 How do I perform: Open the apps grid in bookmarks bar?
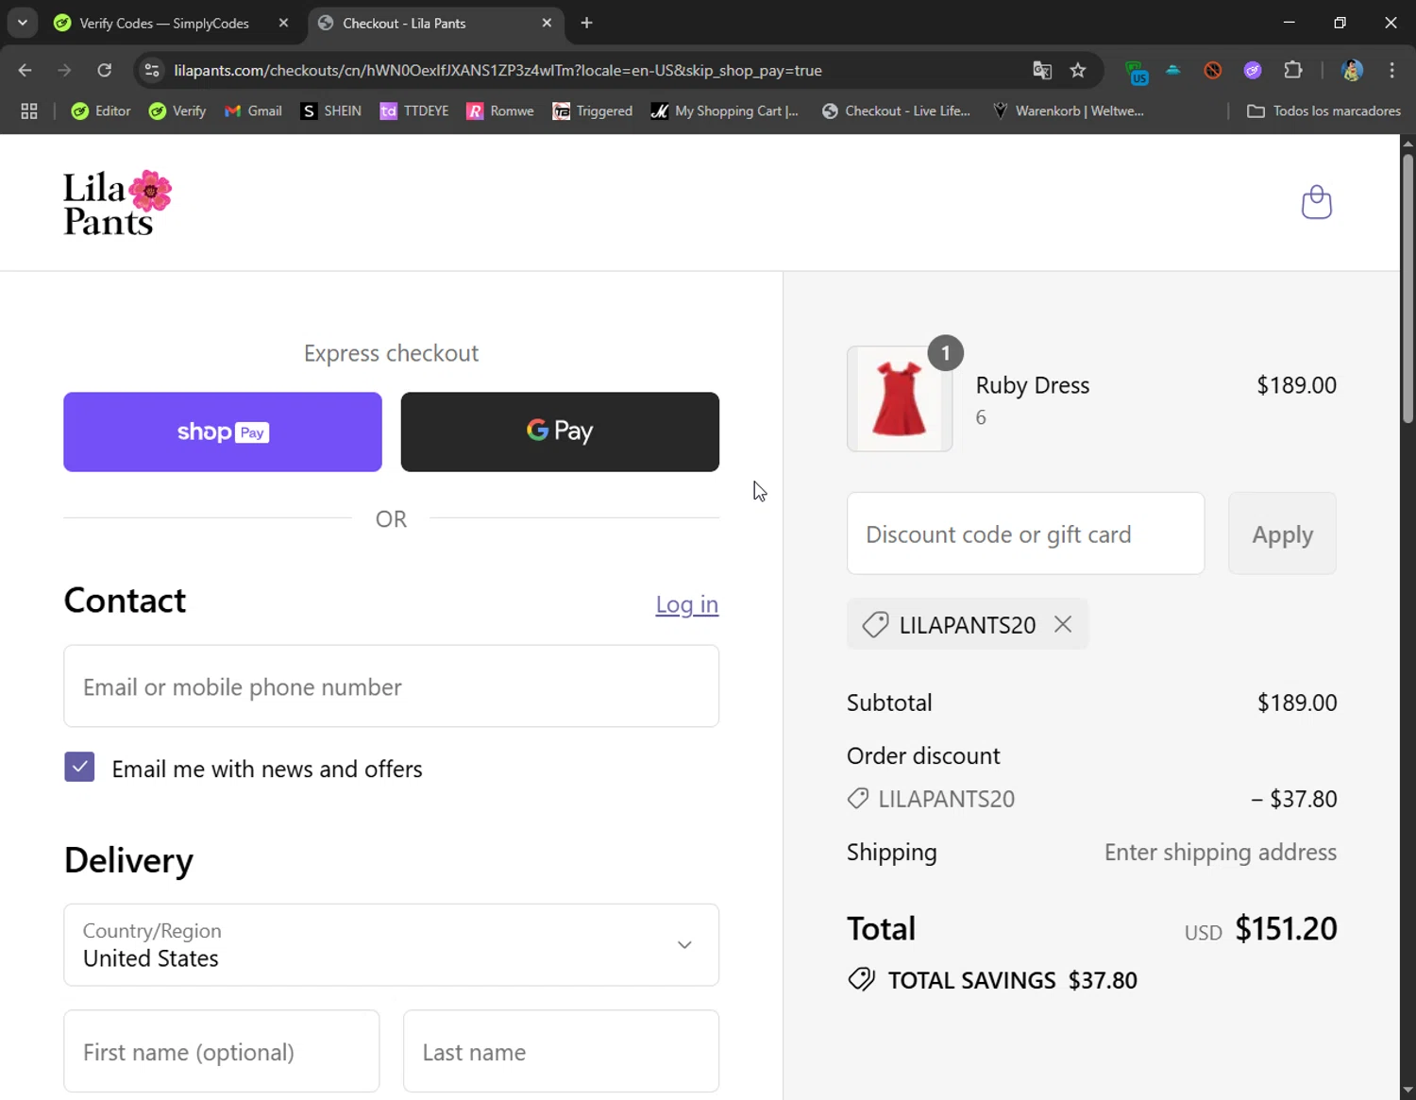(29, 110)
